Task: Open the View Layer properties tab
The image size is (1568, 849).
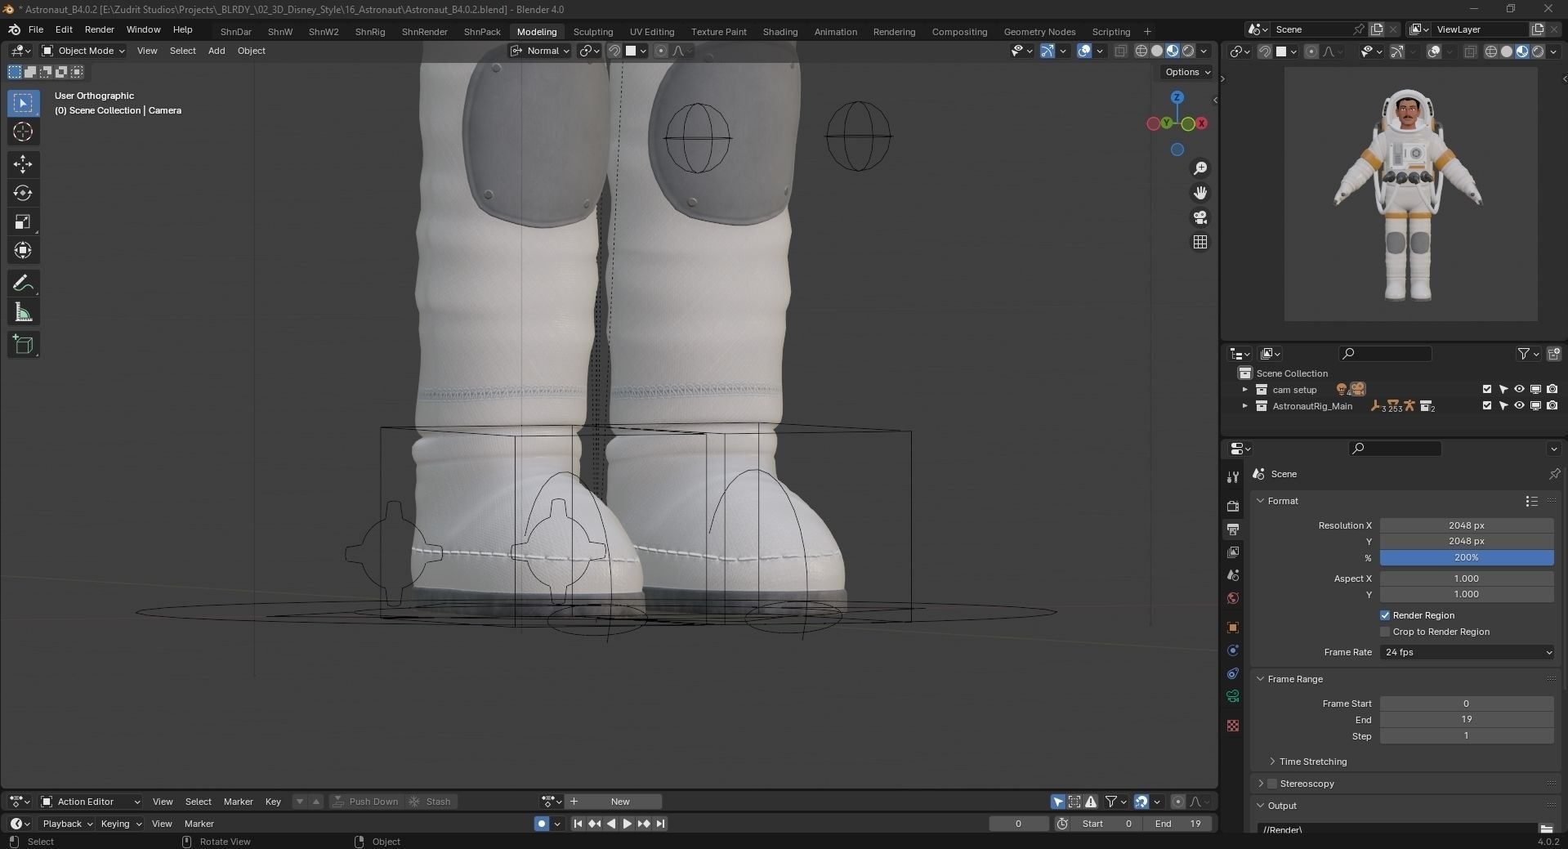Action: (x=1233, y=552)
